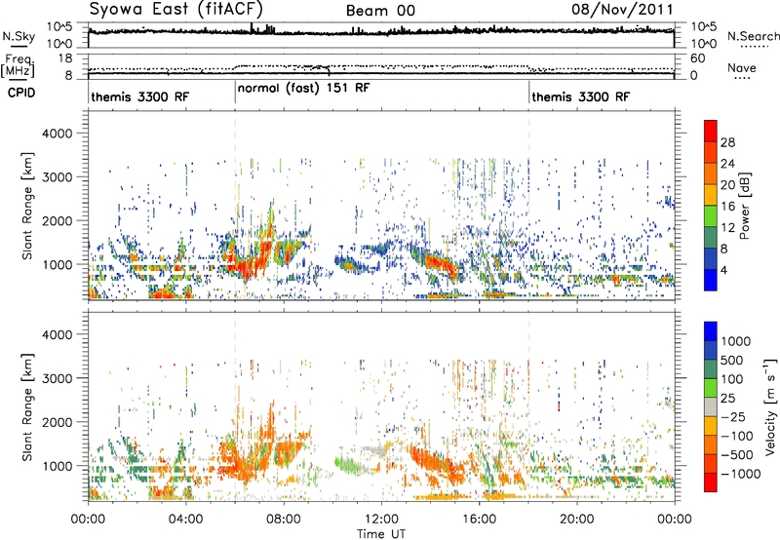Click the 'Freq. [MHz]' axis label
The image size is (780, 540).
(x=18, y=66)
